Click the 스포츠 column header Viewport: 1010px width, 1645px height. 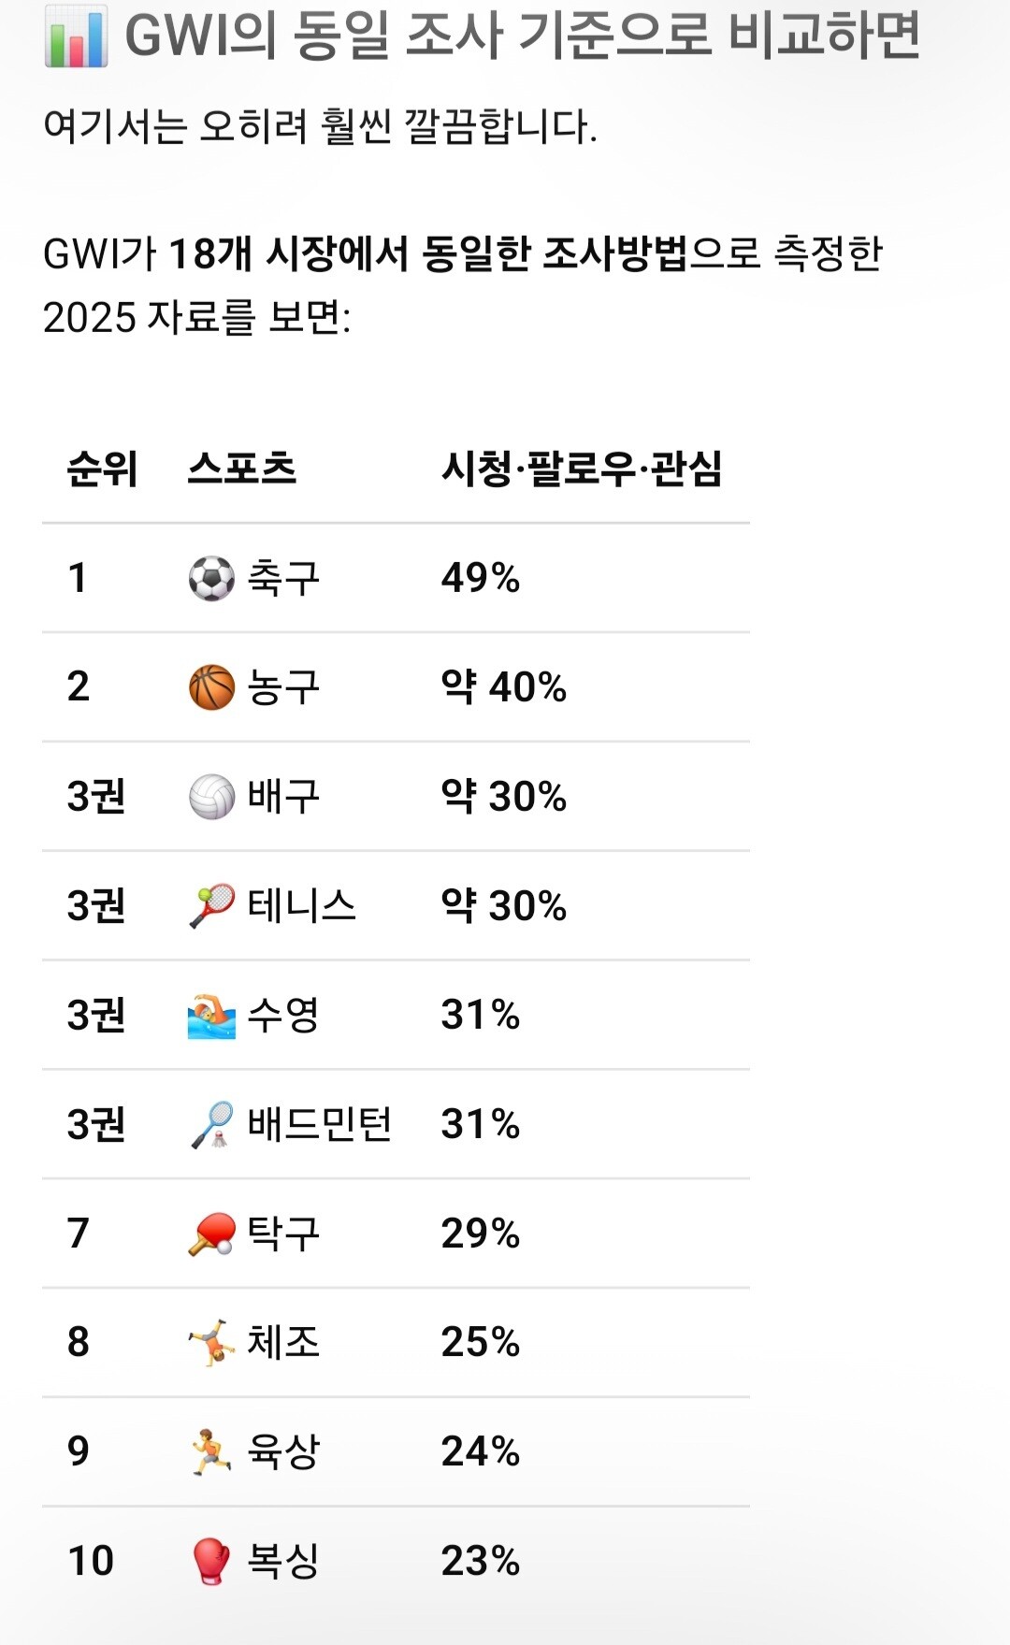(242, 469)
